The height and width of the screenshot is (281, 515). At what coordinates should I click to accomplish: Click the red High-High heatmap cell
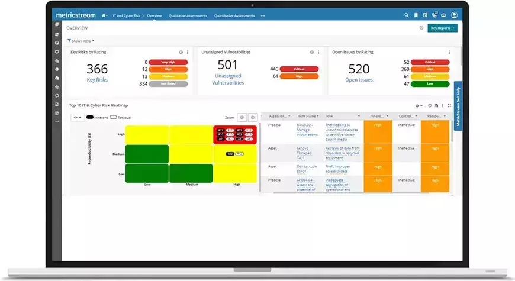[x=235, y=134]
